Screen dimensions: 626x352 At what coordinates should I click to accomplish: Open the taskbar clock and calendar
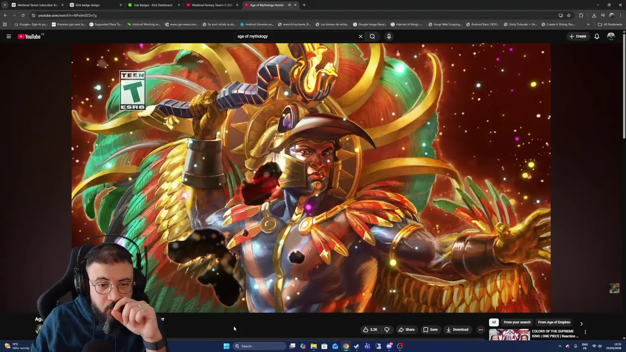613,346
